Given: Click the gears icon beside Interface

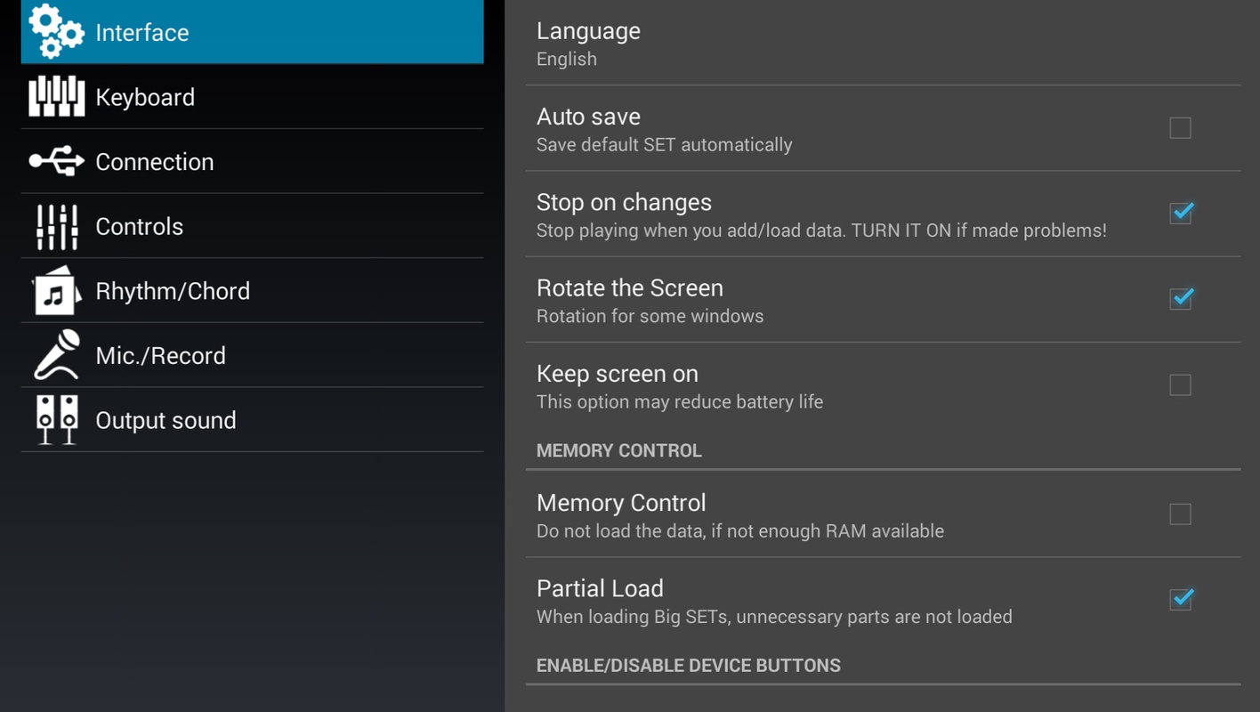Looking at the screenshot, I should (56, 32).
